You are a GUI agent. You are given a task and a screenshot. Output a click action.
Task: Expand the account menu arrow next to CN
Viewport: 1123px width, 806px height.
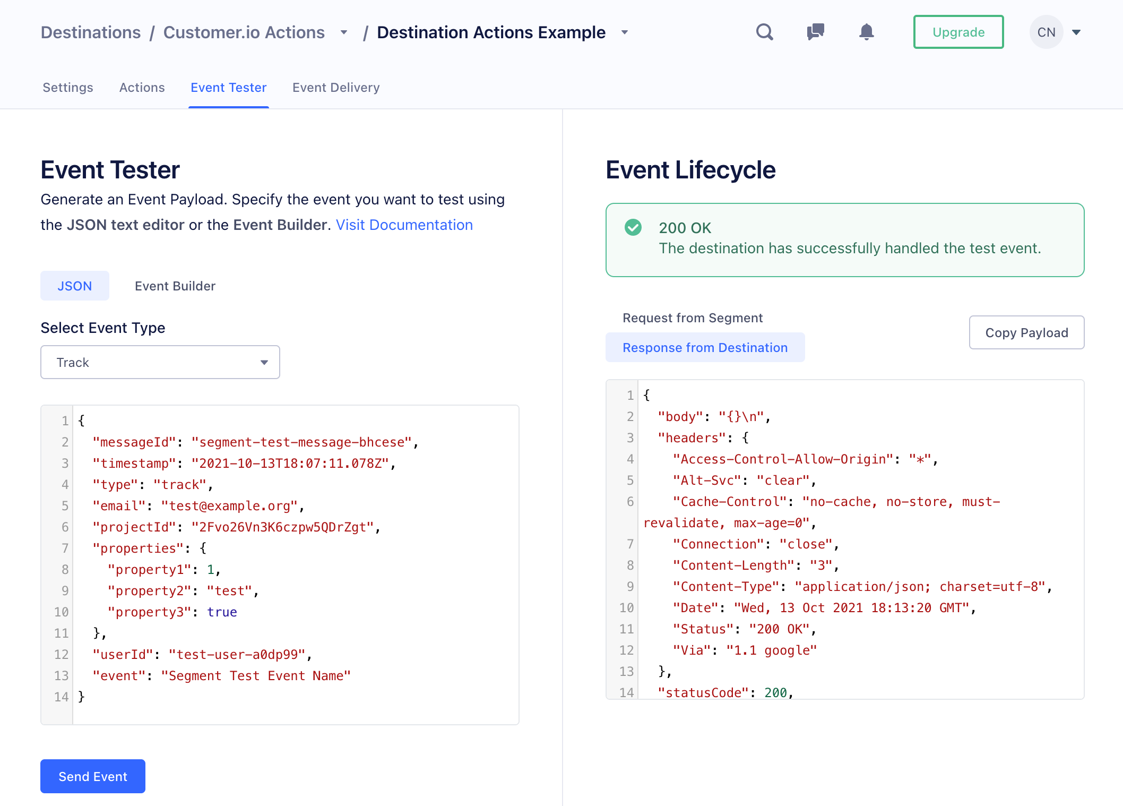[x=1076, y=32]
